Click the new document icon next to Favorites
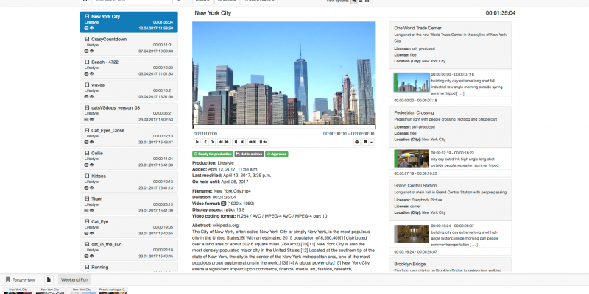This screenshot has height=294, width=589. [49, 280]
